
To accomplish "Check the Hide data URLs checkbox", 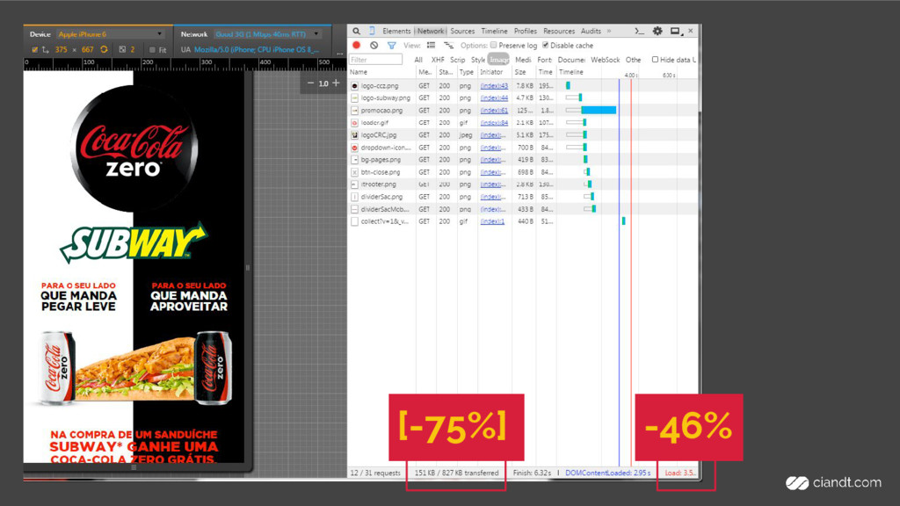I will click(655, 60).
